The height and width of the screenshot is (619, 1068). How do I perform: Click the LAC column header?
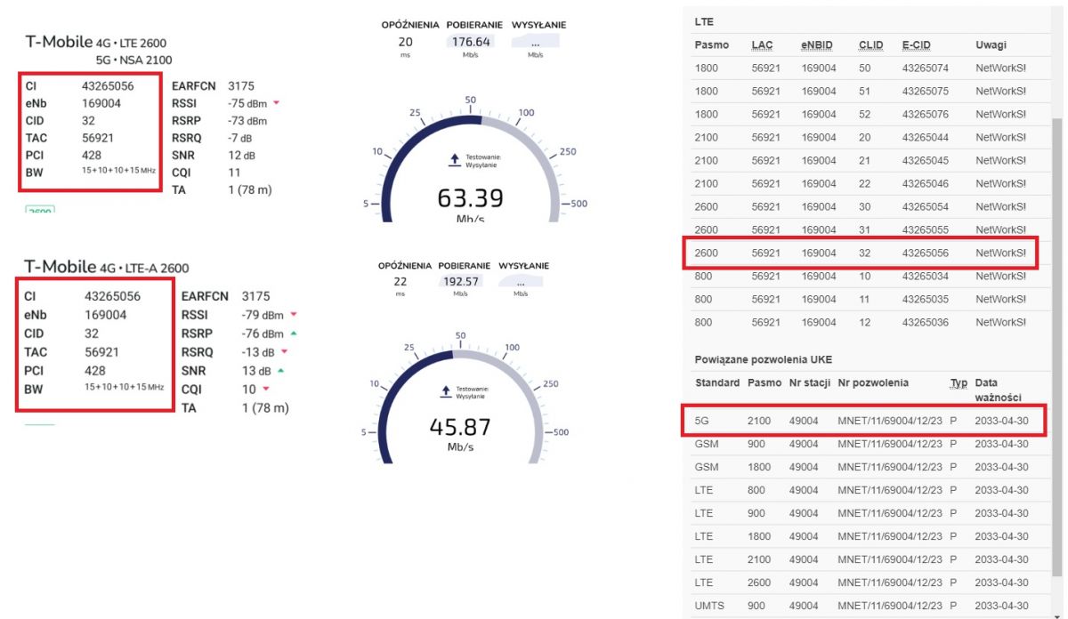[x=762, y=44]
